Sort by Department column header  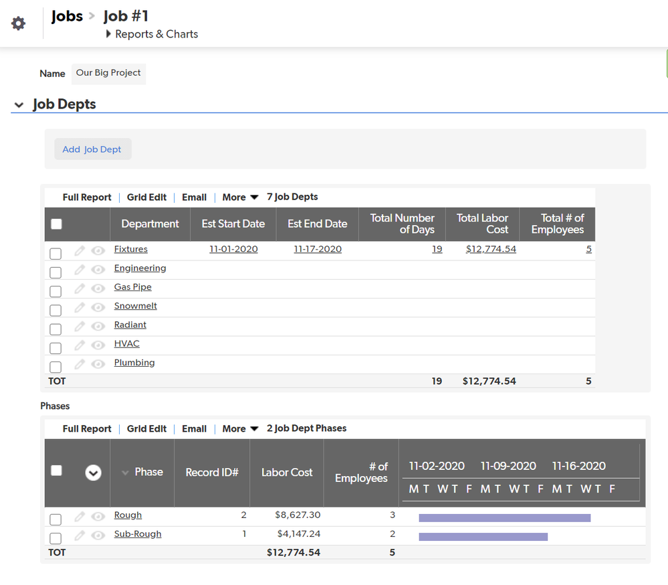(150, 224)
